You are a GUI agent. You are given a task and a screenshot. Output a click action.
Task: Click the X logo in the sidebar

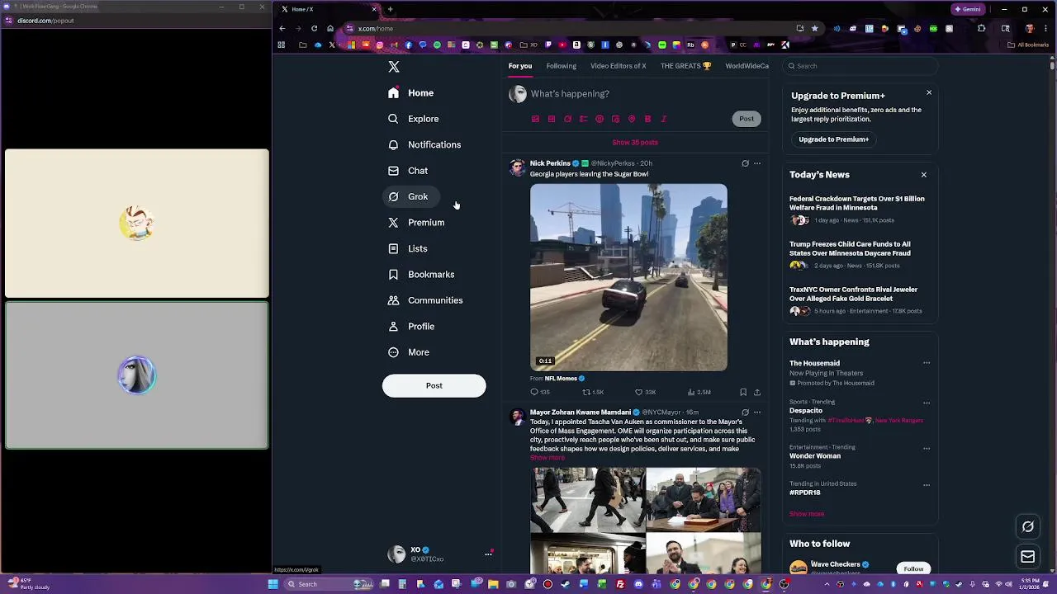tap(394, 67)
